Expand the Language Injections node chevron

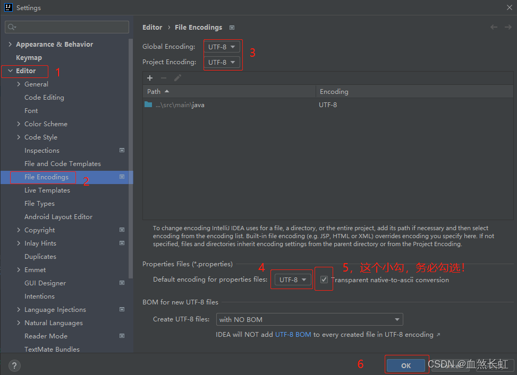(19, 309)
